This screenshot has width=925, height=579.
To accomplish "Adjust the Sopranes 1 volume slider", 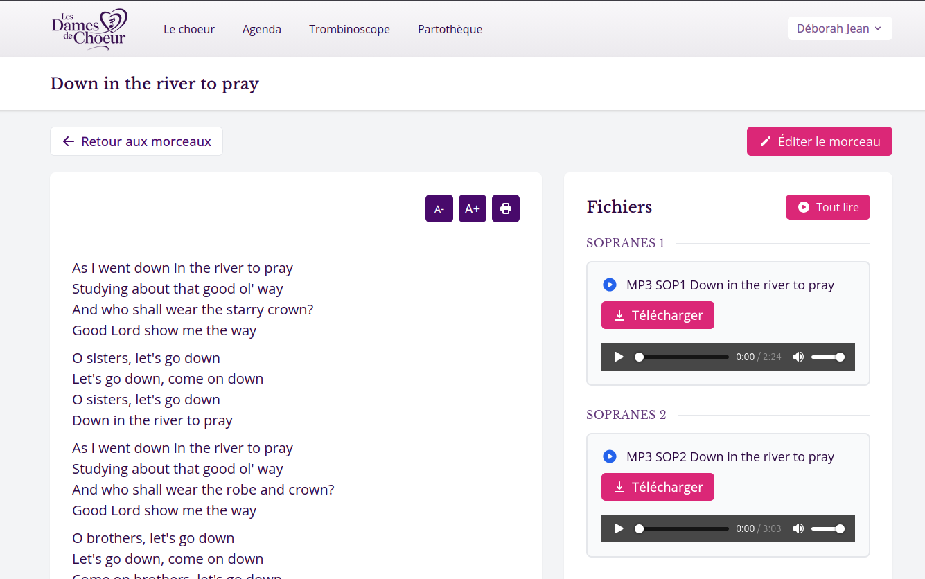I will 828,357.
